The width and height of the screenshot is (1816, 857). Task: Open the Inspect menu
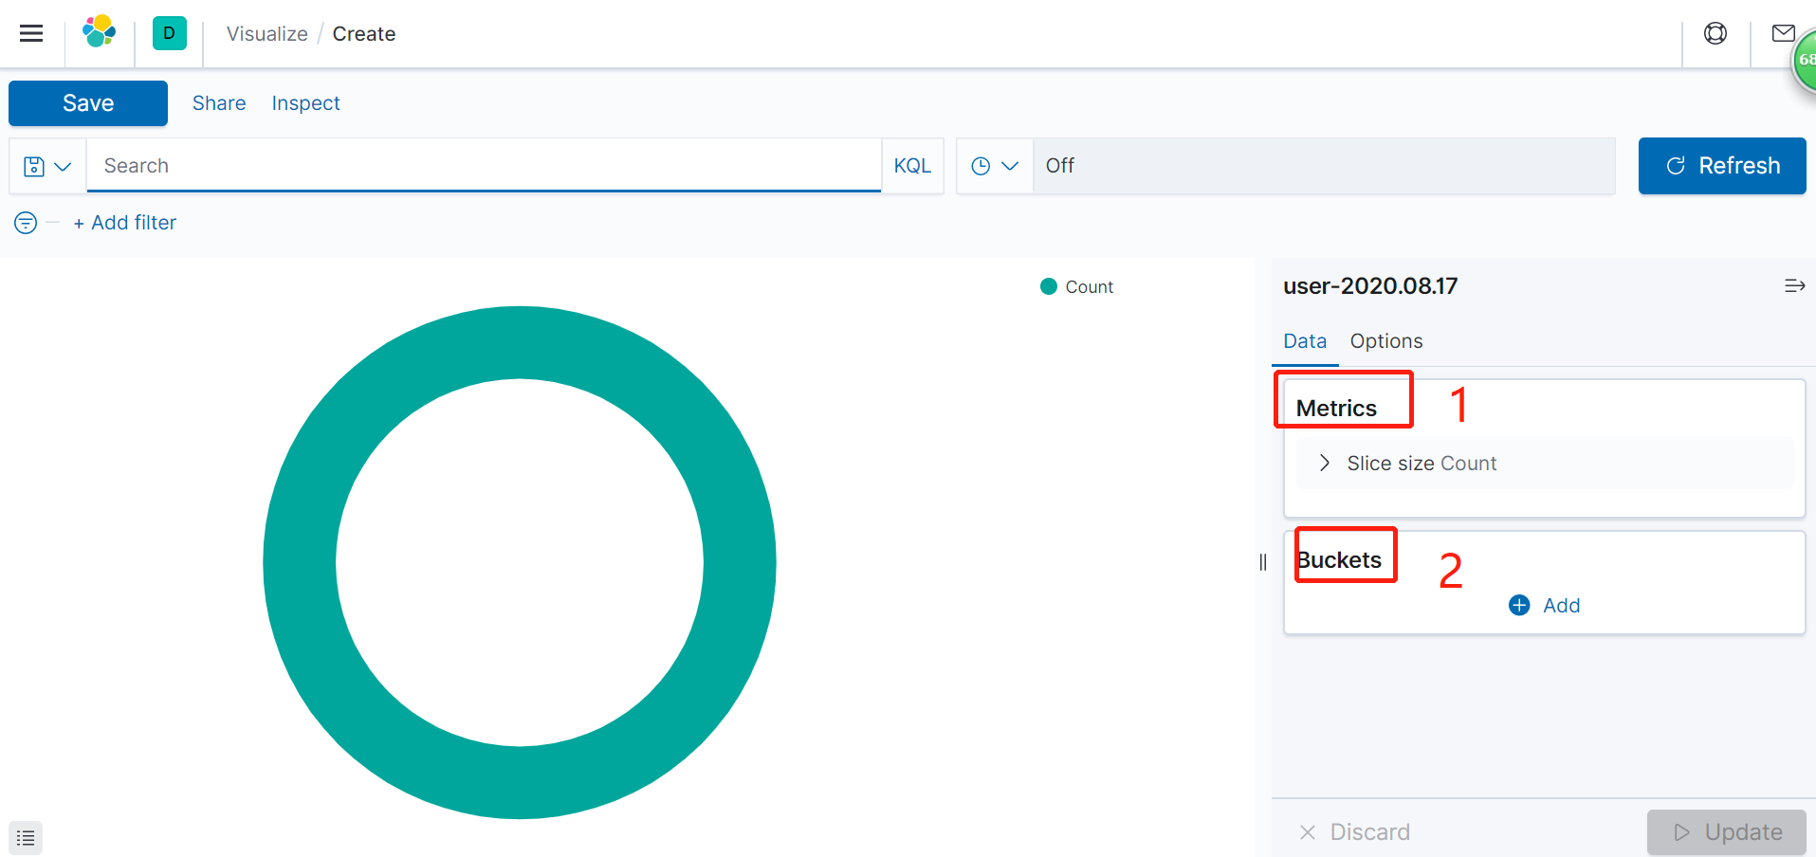[305, 103]
